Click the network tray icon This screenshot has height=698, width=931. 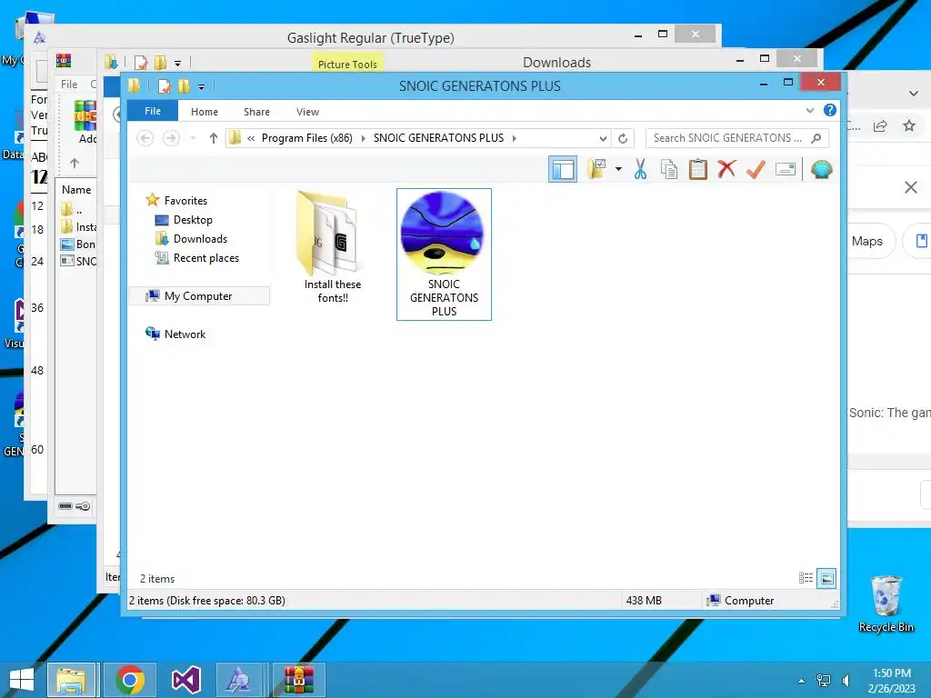point(823,681)
